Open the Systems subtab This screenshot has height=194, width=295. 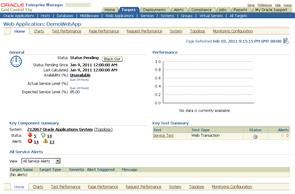(x=167, y=16)
